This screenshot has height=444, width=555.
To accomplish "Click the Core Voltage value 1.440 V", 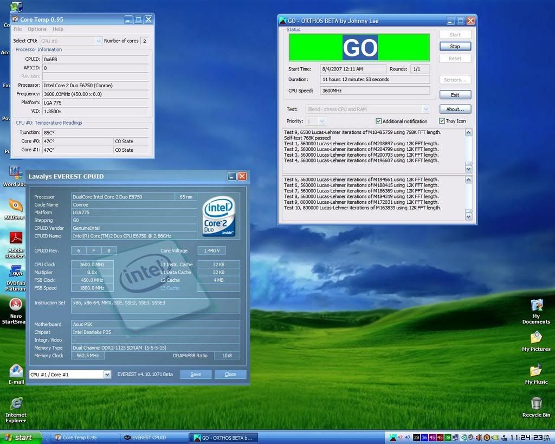I will pyautogui.click(x=212, y=250).
